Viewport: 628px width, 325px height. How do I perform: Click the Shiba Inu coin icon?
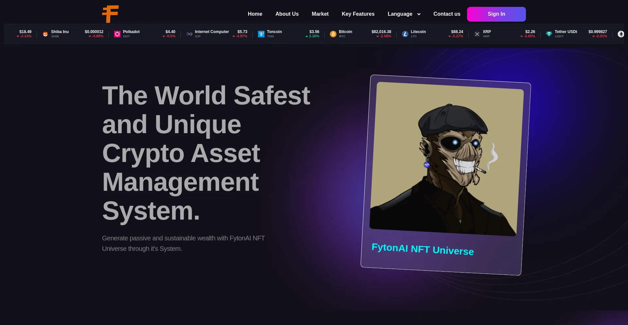click(45, 34)
